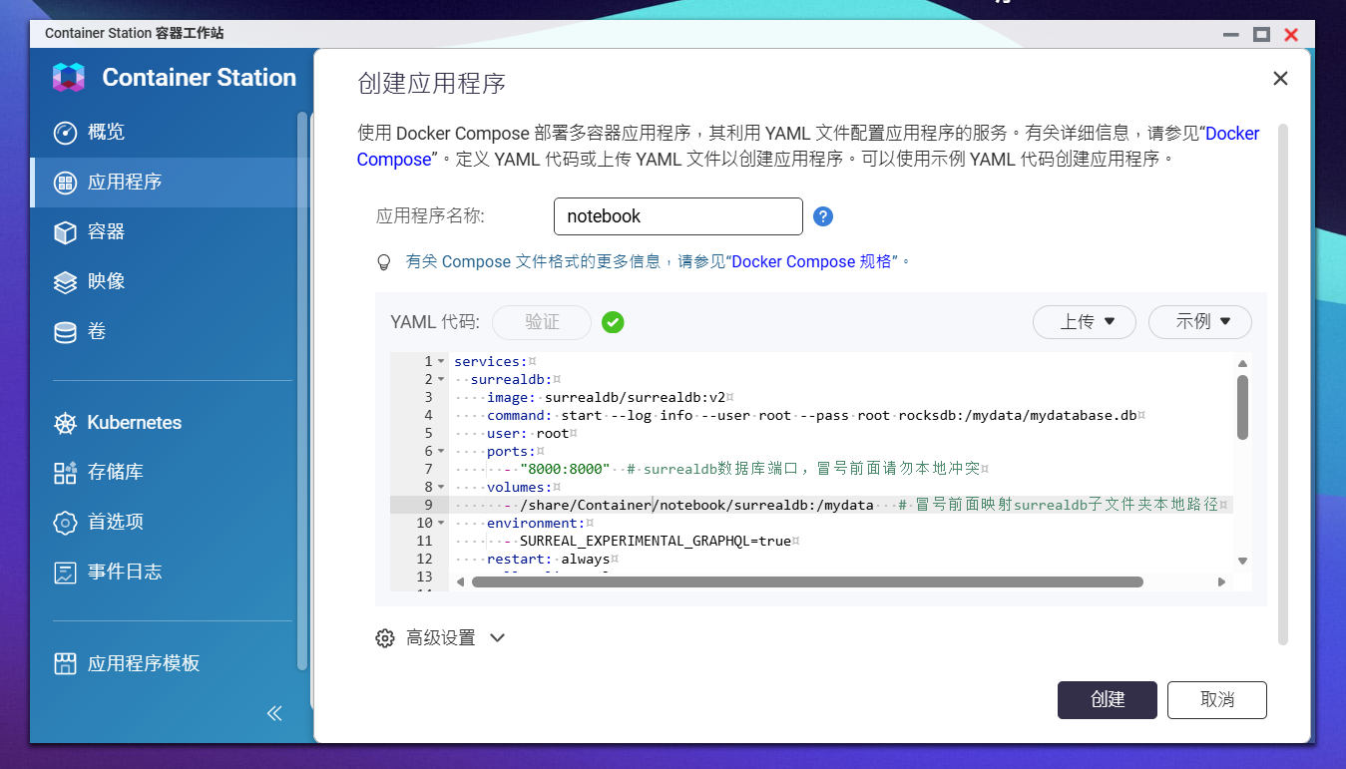Click the application name input field
The height and width of the screenshot is (769, 1346).
point(678,216)
